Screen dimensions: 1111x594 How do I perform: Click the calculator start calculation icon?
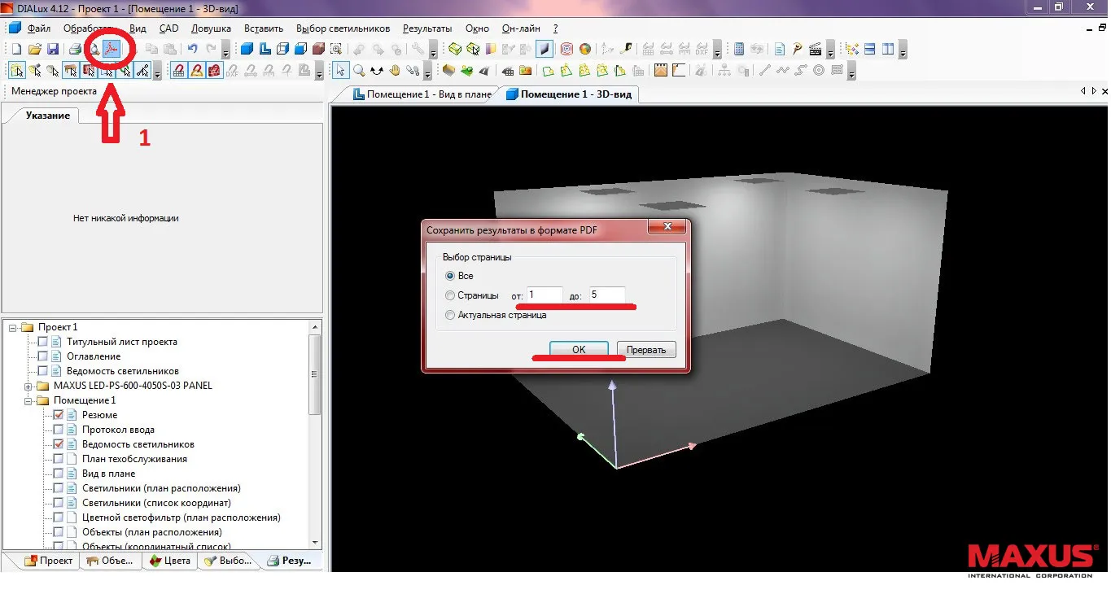[738, 50]
